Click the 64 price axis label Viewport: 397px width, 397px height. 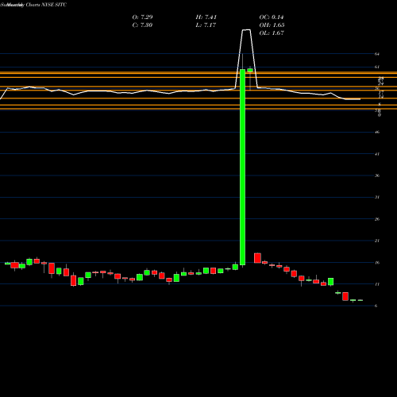coord(377,54)
